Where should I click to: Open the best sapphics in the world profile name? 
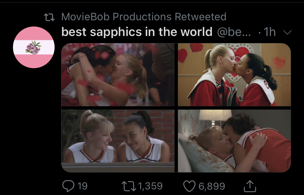pos(137,32)
